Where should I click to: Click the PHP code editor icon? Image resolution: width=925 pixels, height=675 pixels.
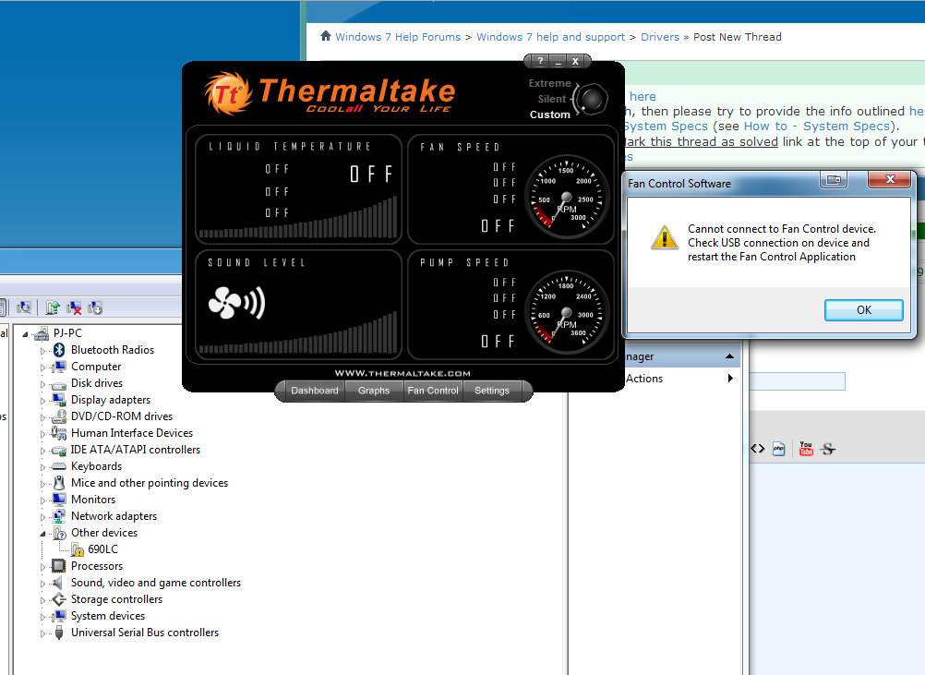779,449
